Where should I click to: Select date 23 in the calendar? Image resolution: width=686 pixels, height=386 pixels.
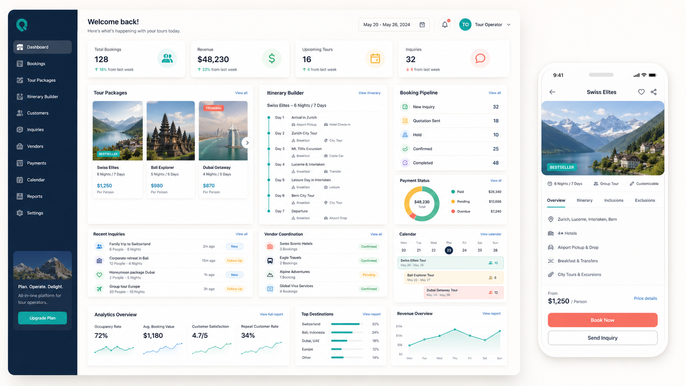[x=449, y=250]
